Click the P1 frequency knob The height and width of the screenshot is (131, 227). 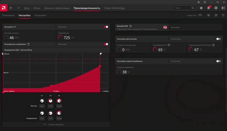coord(42,101)
